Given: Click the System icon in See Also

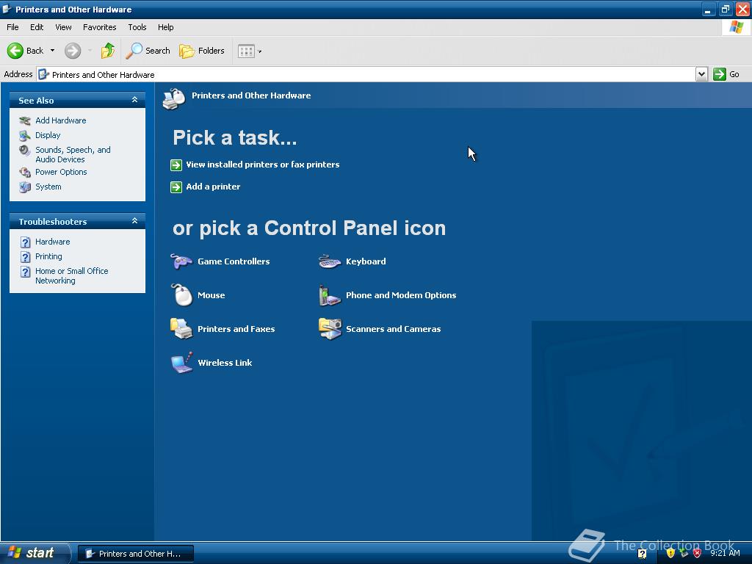Looking at the screenshot, I should pyautogui.click(x=25, y=187).
